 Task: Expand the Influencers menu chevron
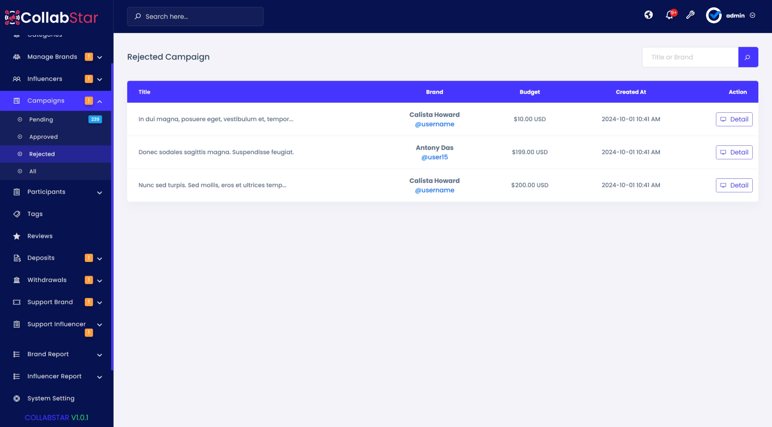[x=100, y=79]
